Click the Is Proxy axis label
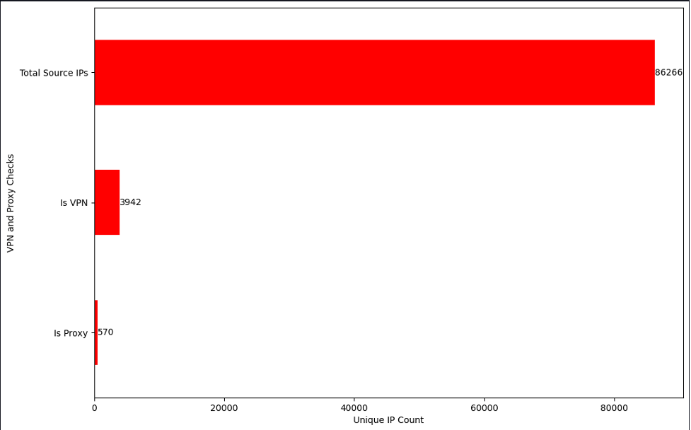Image resolution: width=691 pixels, height=430 pixels. tap(71, 334)
